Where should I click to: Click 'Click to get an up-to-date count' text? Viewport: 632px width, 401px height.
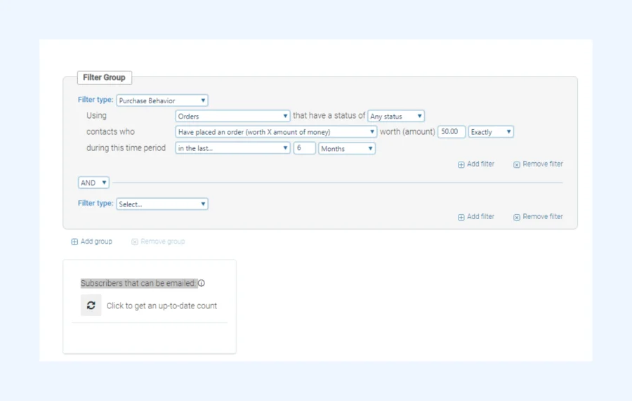click(162, 306)
